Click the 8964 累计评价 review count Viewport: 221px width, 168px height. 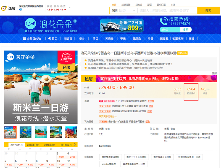(191, 91)
